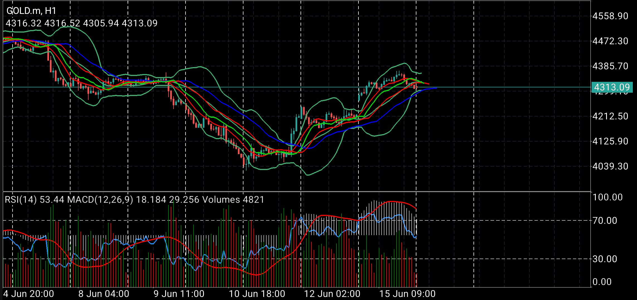
Task: Click the 4212.50 price axis label
Action: pos(610,116)
